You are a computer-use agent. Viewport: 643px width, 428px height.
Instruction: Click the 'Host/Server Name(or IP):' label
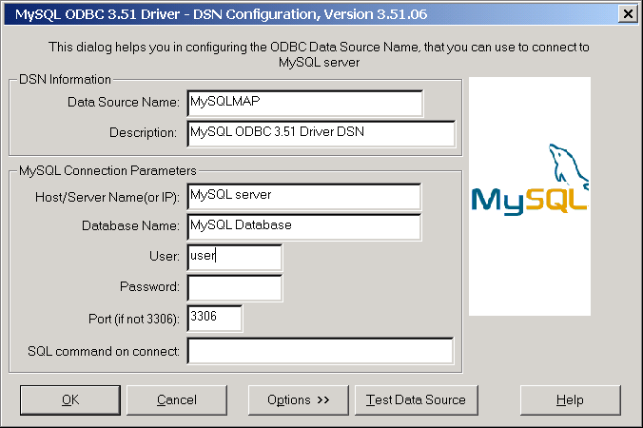[107, 197]
